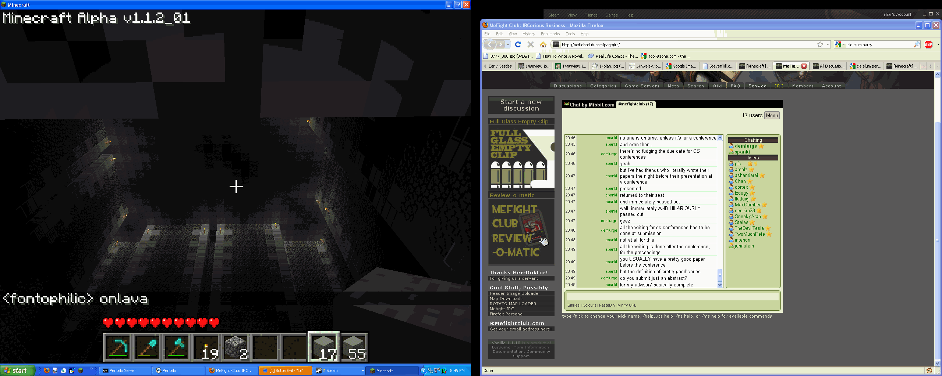Bookmark this page with the star icon
Viewport: 942px width, 376px height.
coord(820,44)
